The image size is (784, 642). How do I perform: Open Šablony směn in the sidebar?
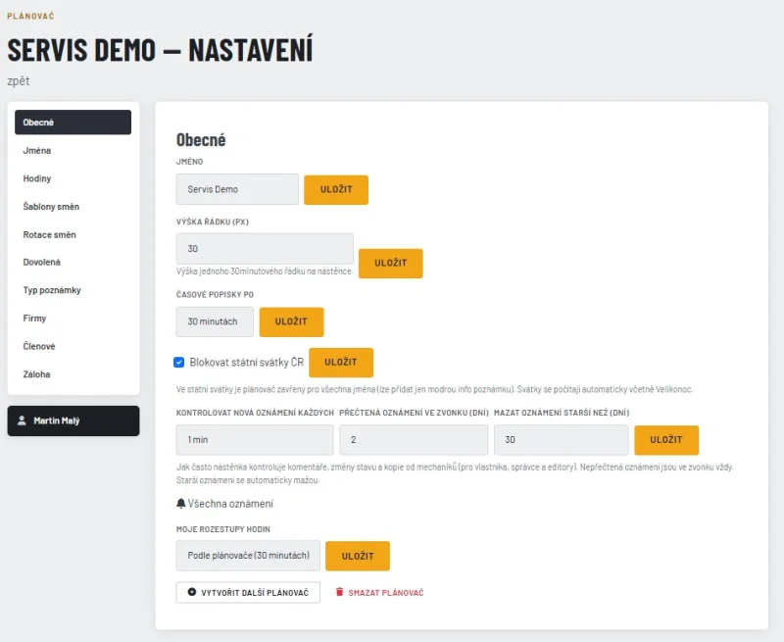73,207
